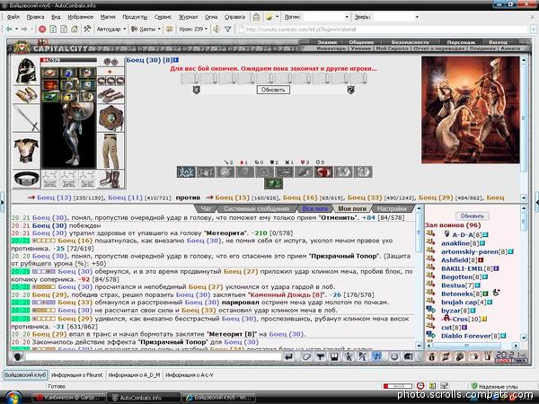The image size is (539, 404).
Task: Click Обновить button above player list
Action: tap(473, 216)
